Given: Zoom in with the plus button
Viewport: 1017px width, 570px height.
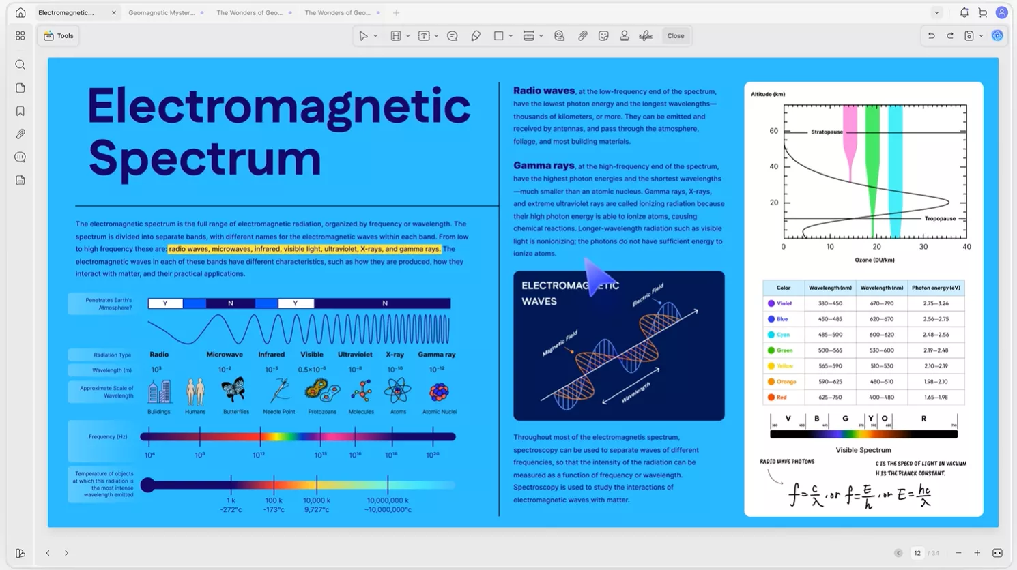Looking at the screenshot, I should 977,553.
